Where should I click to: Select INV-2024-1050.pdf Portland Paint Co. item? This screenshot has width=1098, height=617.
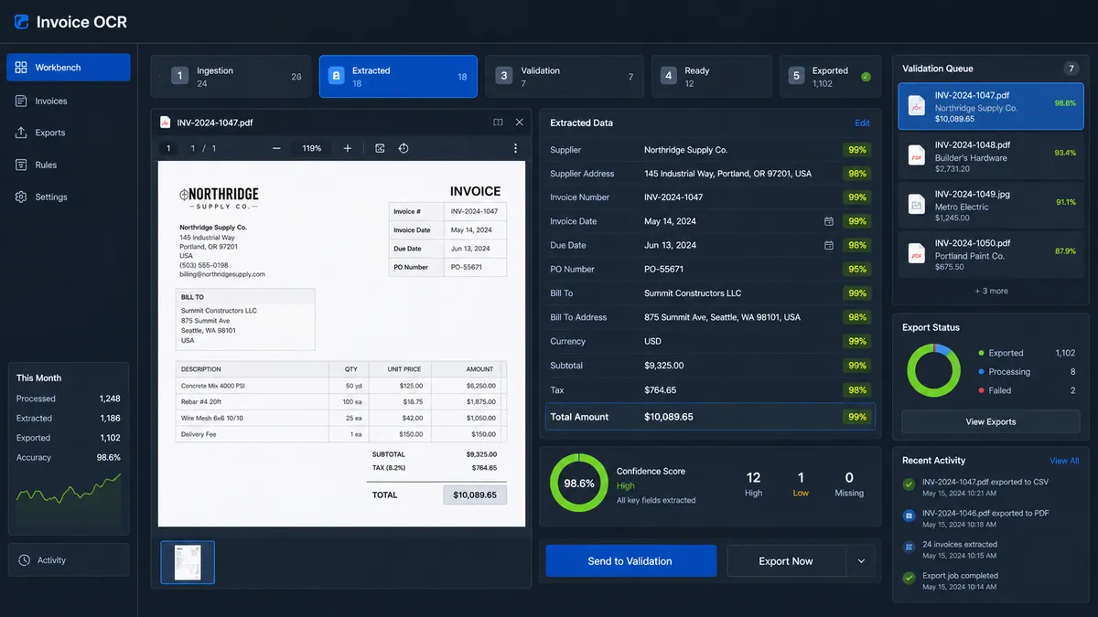tap(990, 255)
